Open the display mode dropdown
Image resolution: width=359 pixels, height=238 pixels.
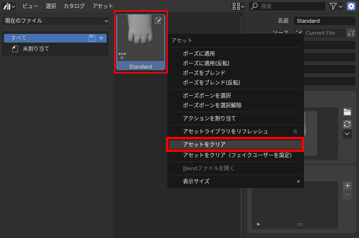tap(239, 6)
